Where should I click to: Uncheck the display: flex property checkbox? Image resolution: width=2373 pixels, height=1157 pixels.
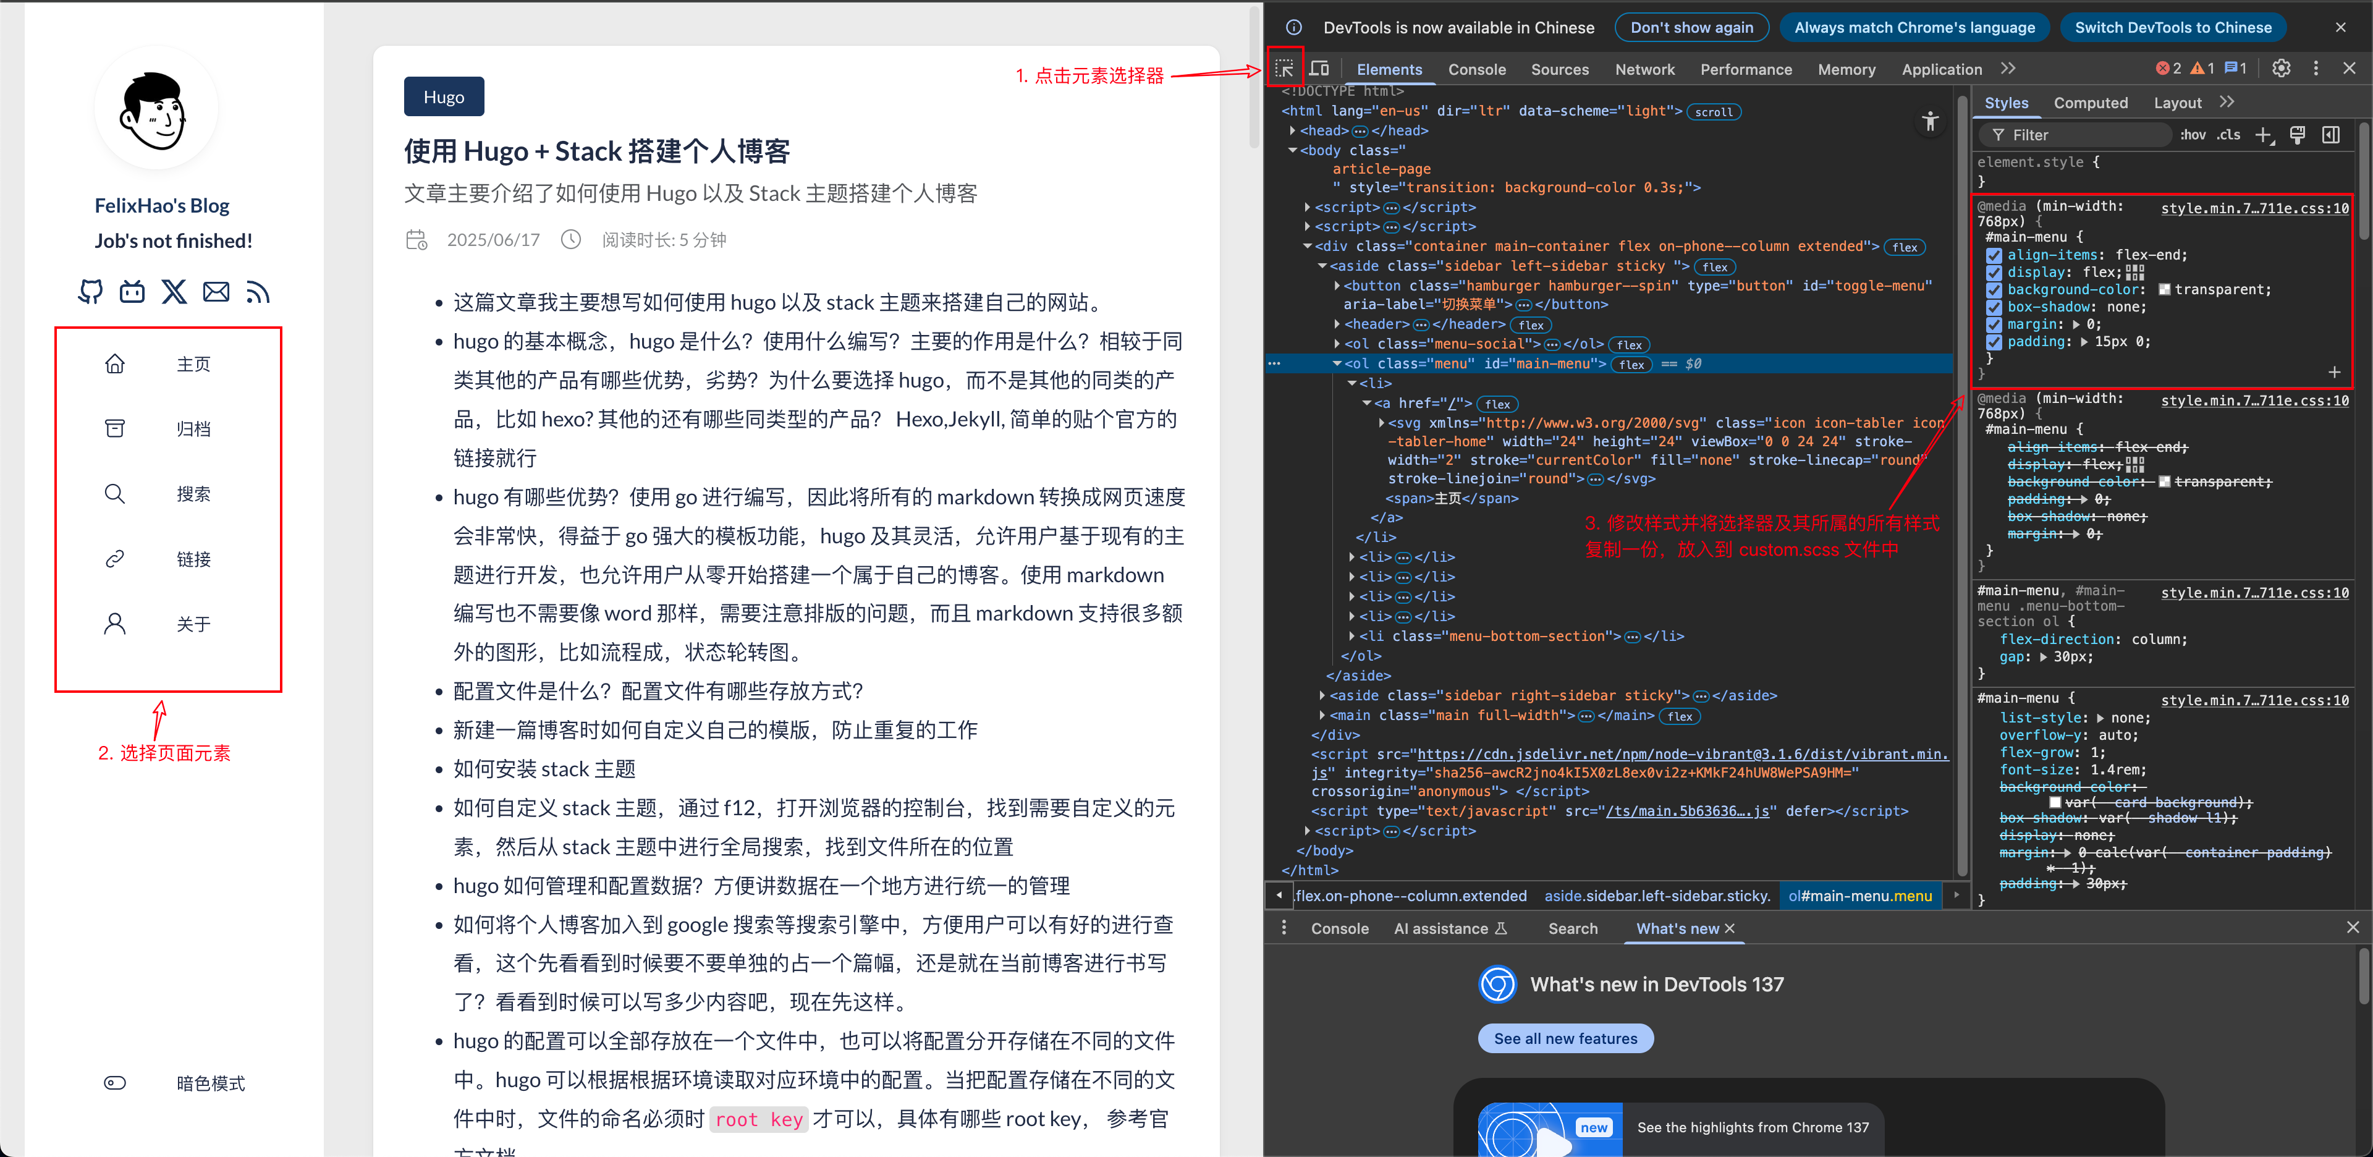tap(1994, 273)
